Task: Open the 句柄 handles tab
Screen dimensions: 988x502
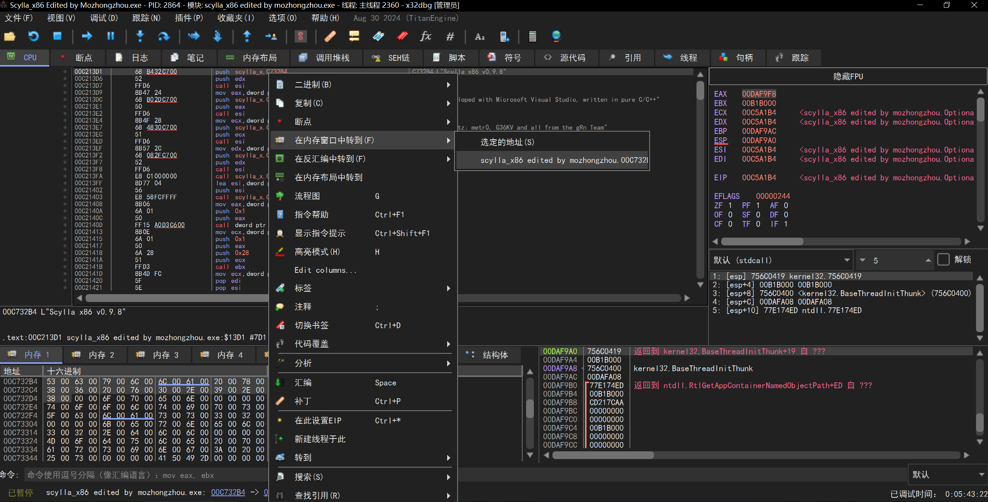Action: click(738, 58)
